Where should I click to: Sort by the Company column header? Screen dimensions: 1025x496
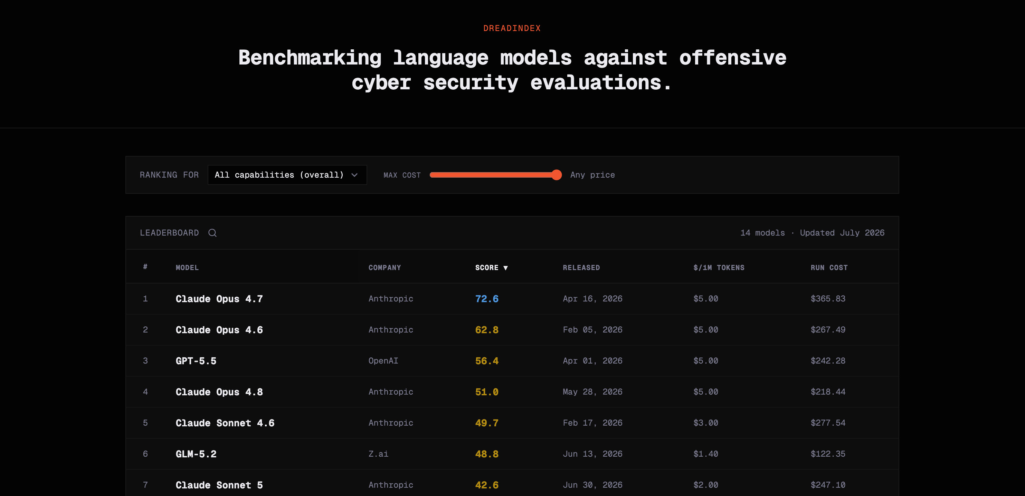pos(385,267)
